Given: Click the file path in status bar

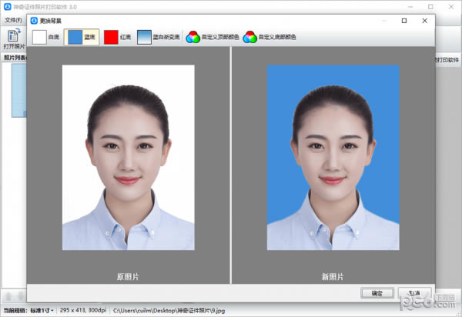Looking at the screenshot, I should [x=169, y=310].
